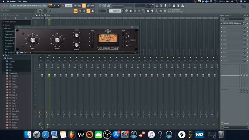This screenshot has width=249, height=140.
Task: Open the FILE menu in FL Studio
Action: pyautogui.click(x=11, y=5)
